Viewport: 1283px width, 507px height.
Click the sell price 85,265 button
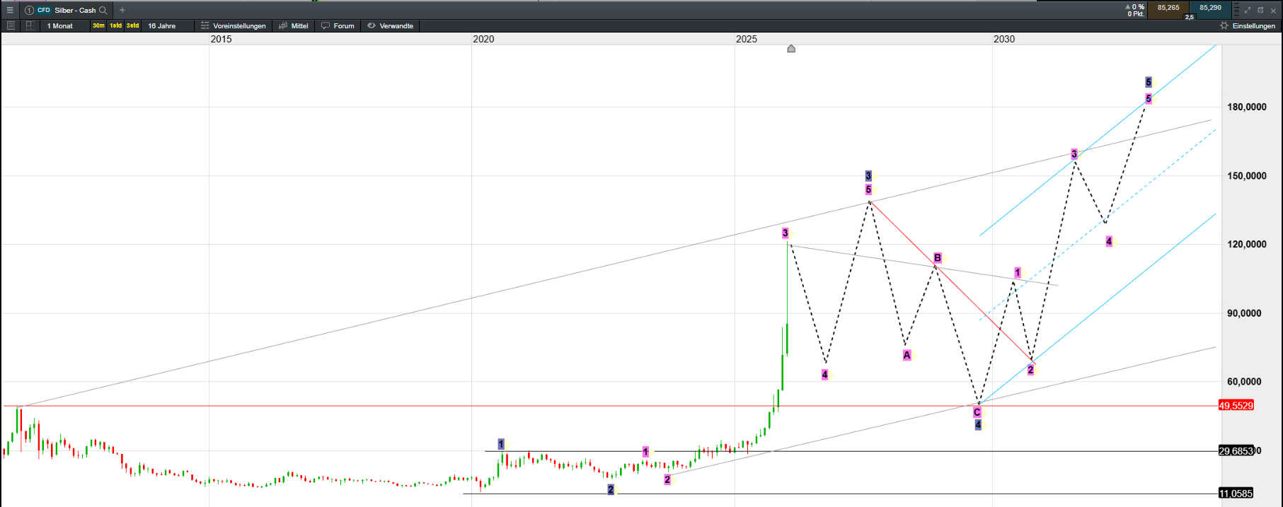(1168, 8)
